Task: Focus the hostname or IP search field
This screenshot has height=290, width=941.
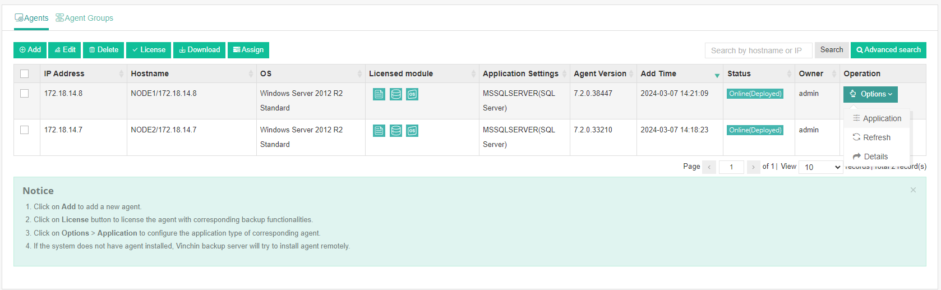Action: pos(758,50)
